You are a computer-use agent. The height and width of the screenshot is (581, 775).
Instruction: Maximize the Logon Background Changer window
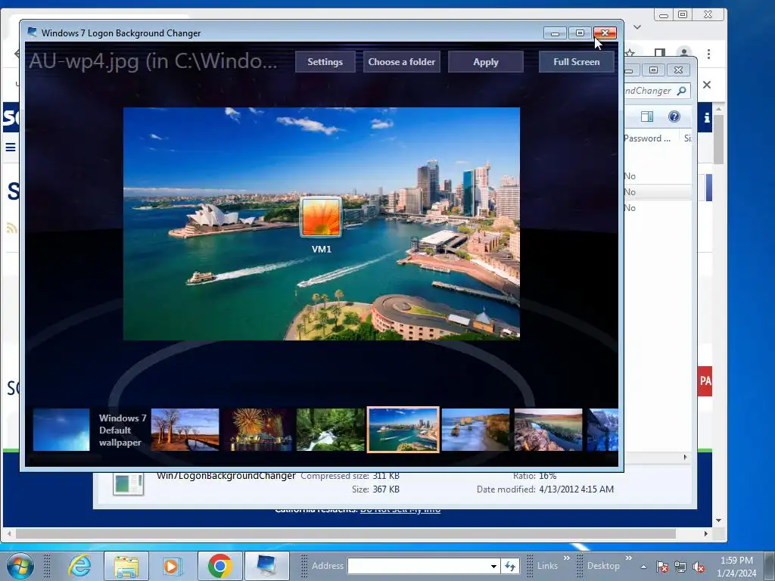580,33
